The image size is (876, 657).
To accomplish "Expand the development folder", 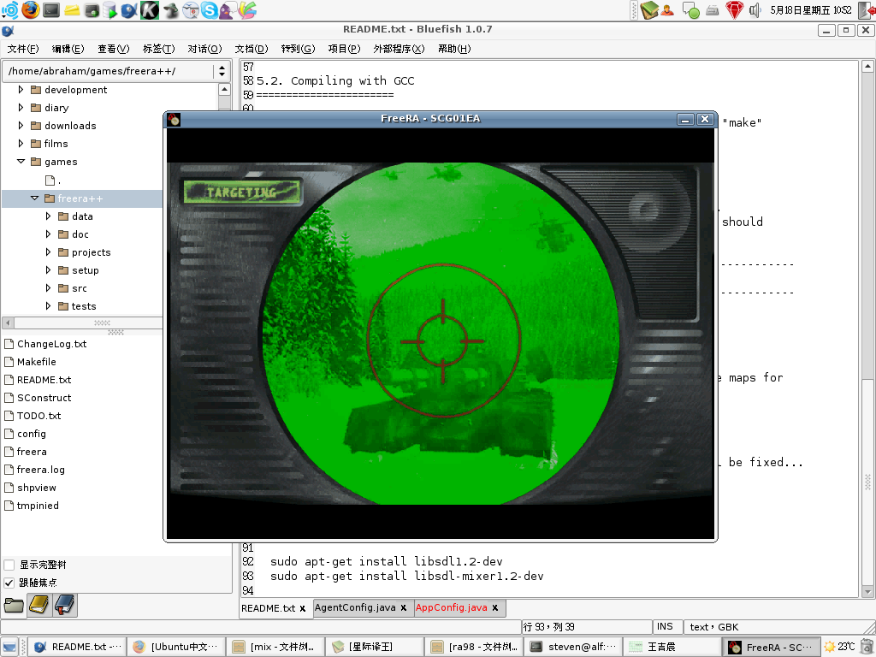I will pos(21,89).
